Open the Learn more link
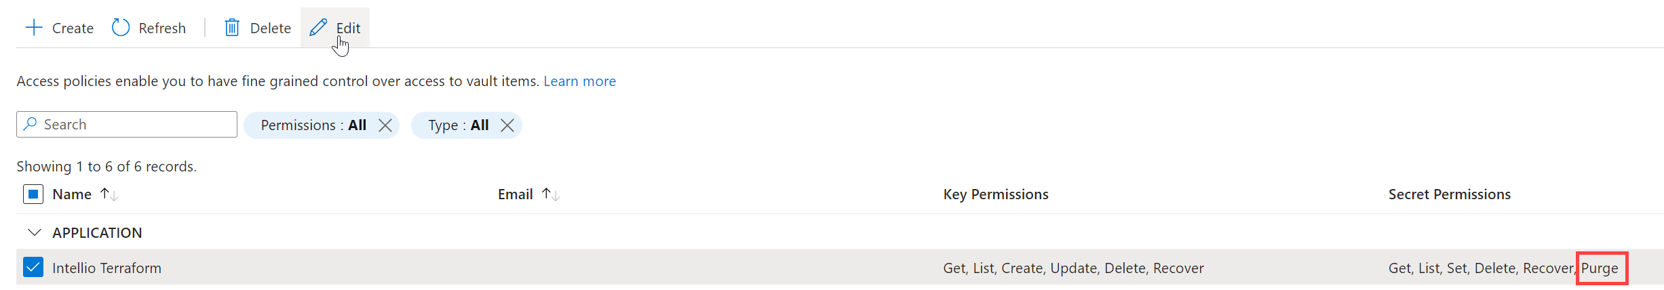The width and height of the screenshot is (1664, 290). point(580,81)
